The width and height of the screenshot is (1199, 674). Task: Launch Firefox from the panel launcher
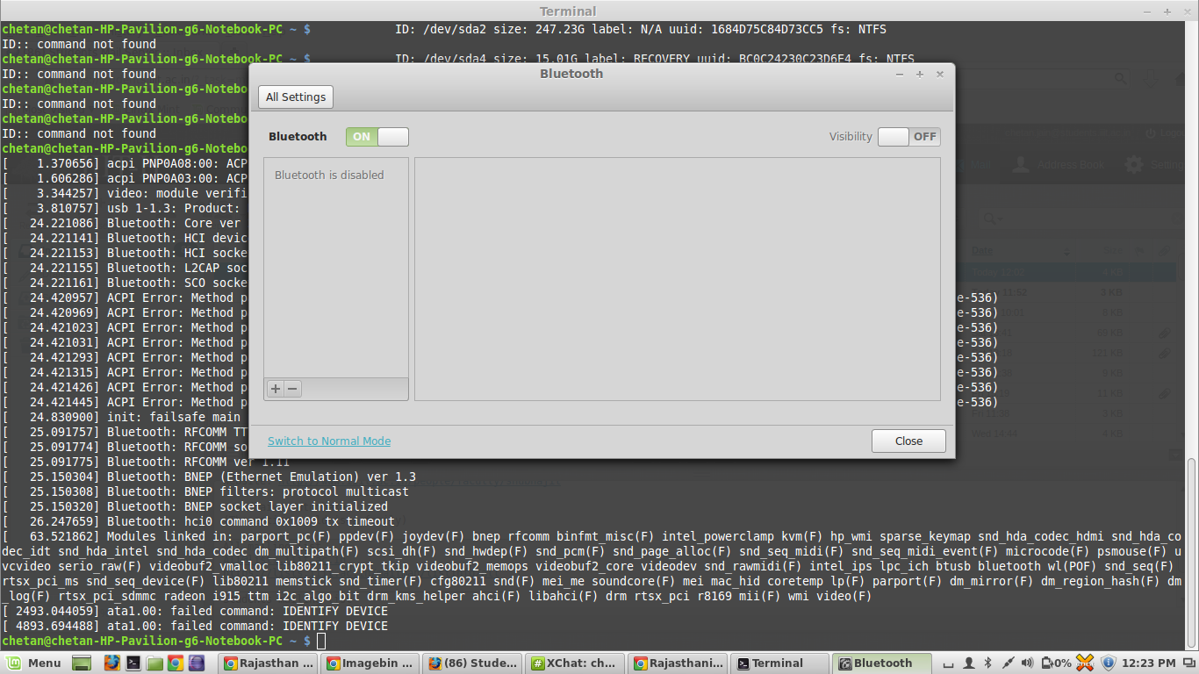(112, 663)
